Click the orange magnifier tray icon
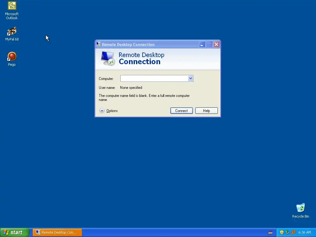 click(x=293, y=232)
